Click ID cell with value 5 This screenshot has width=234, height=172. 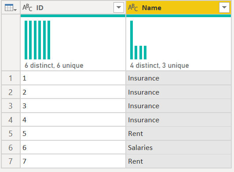[x=73, y=133]
